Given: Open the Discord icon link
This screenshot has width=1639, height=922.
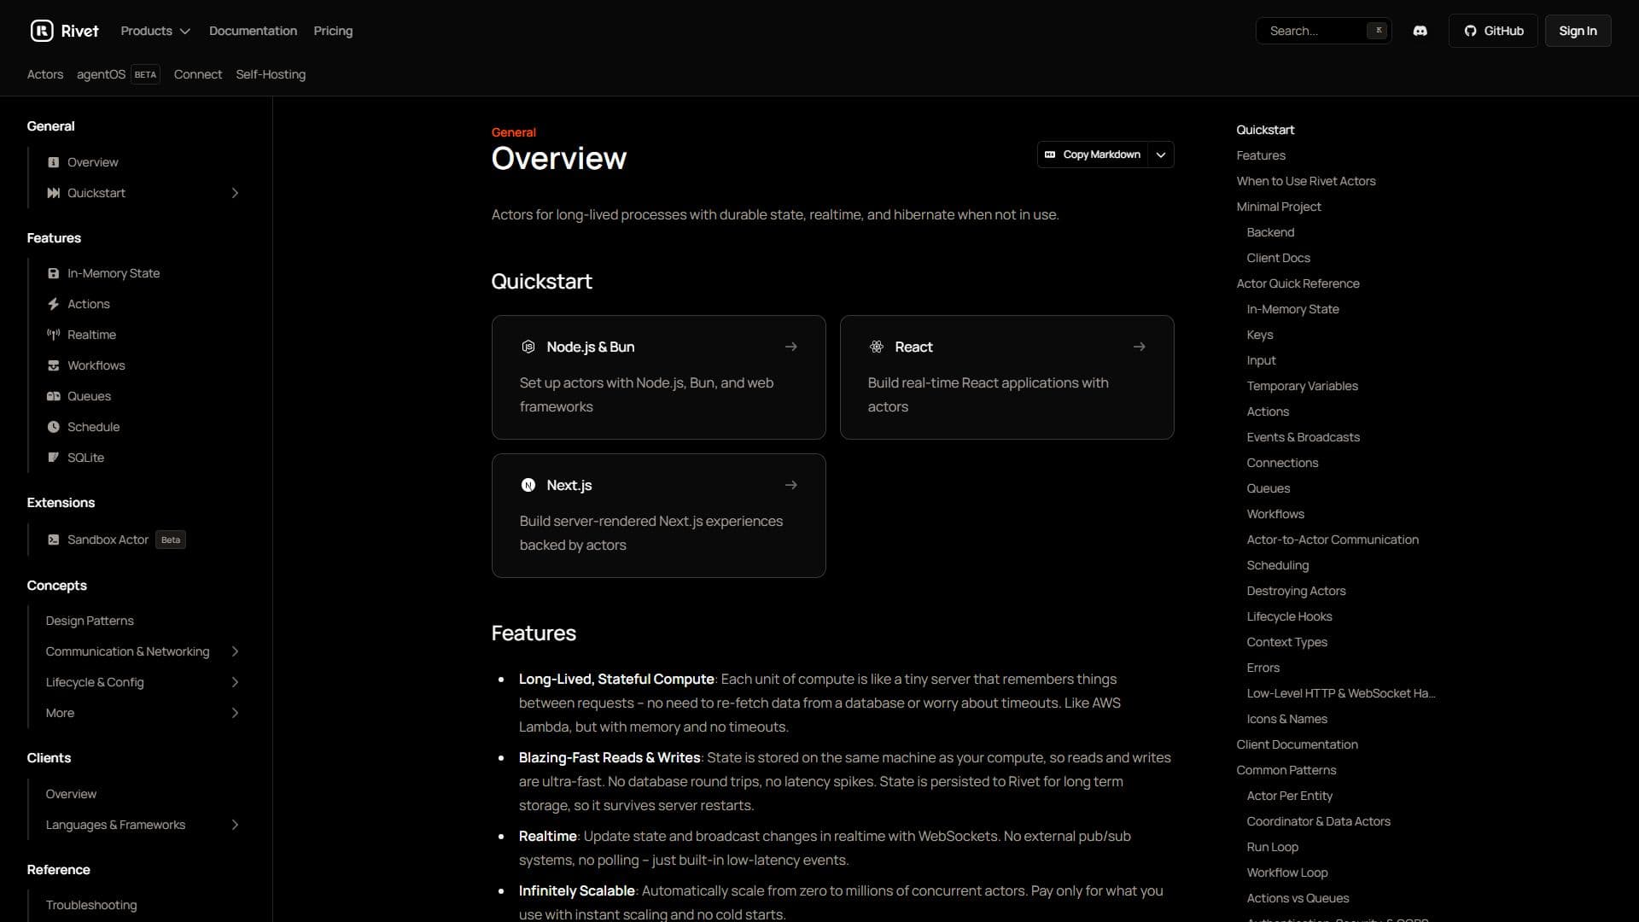Looking at the screenshot, I should 1420,31.
